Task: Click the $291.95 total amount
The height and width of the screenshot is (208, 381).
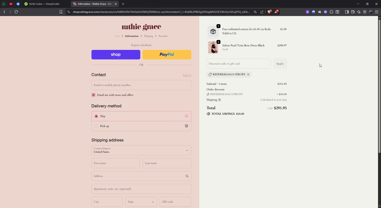Action: point(280,108)
